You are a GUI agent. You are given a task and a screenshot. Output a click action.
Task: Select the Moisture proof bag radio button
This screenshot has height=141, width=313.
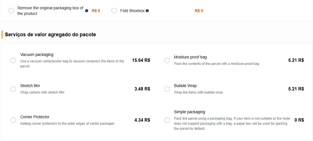(x=167, y=60)
